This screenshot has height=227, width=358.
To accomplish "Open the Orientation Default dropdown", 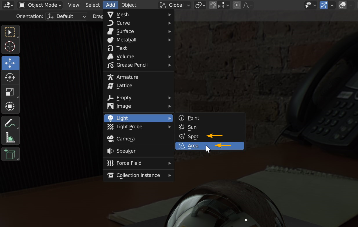I will pos(66,17).
